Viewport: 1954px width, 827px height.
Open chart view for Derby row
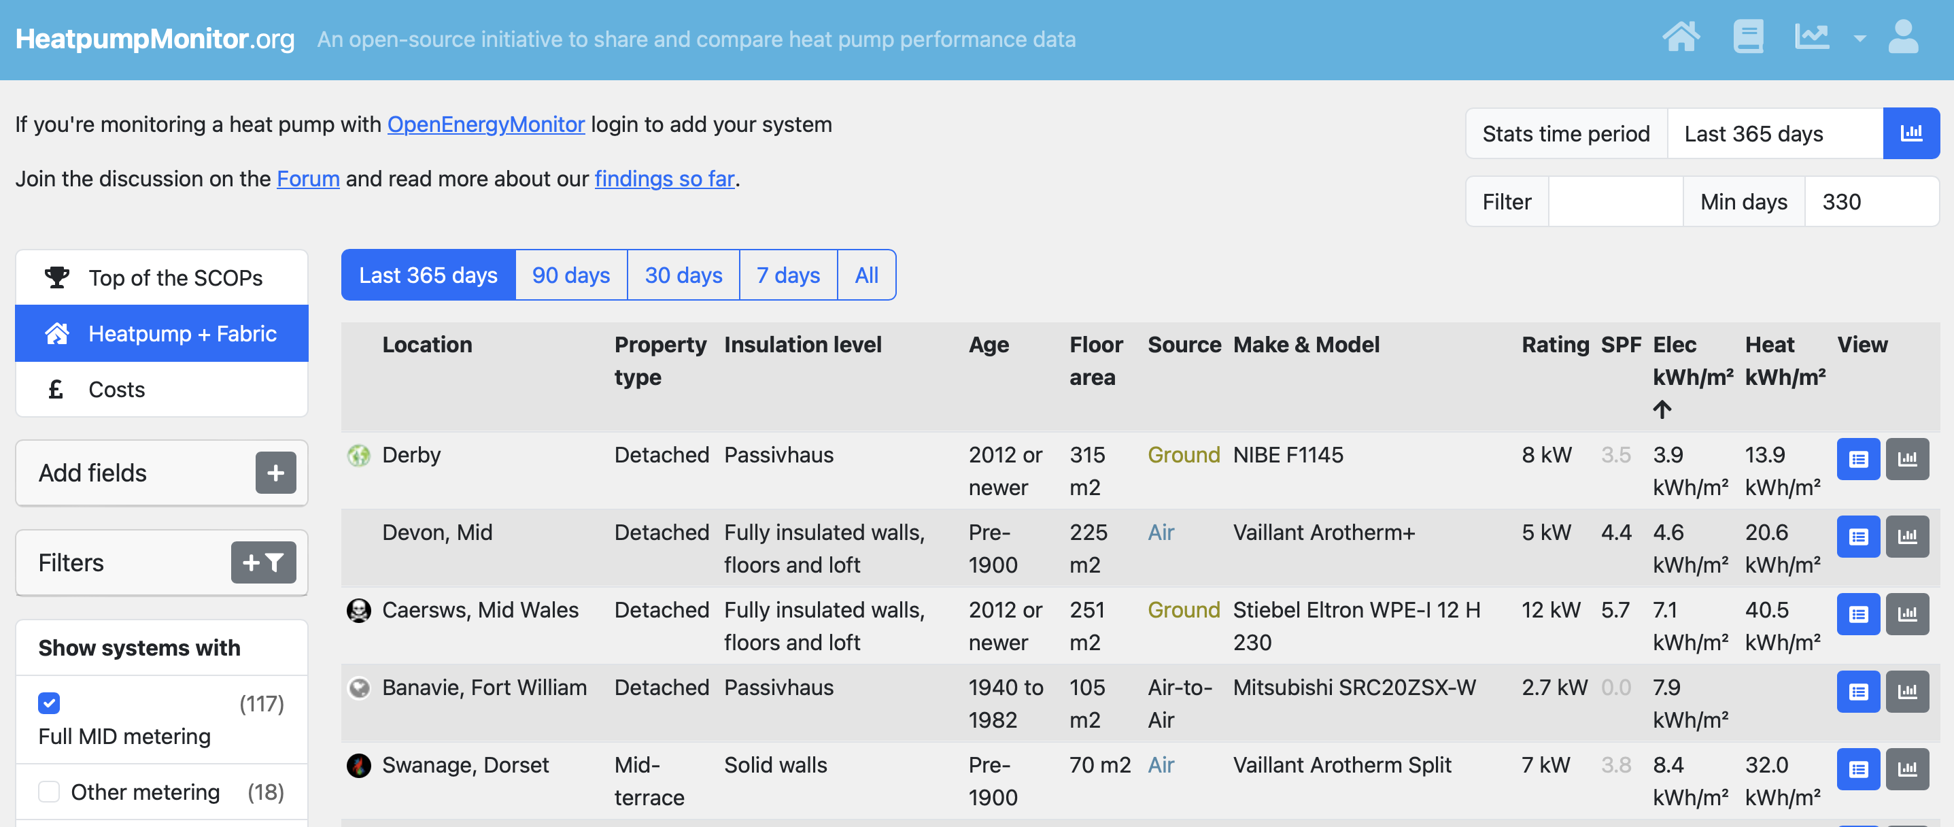tap(1907, 458)
